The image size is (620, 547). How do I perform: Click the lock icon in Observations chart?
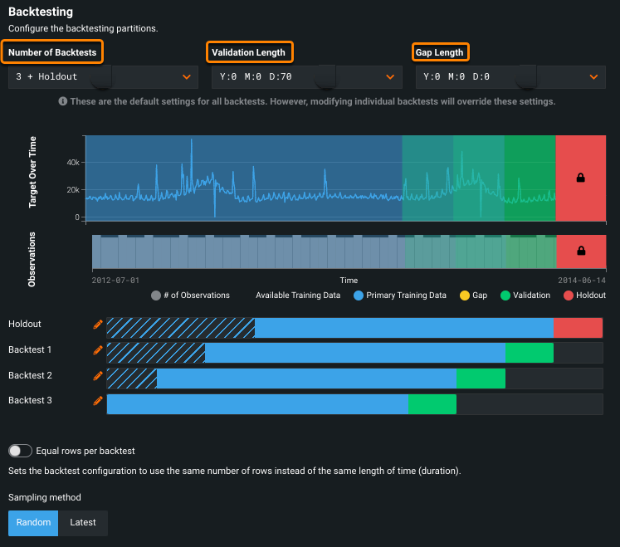(x=580, y=251)
